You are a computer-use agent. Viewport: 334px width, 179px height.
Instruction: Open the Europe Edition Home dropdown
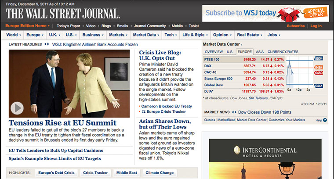point(27,26)
